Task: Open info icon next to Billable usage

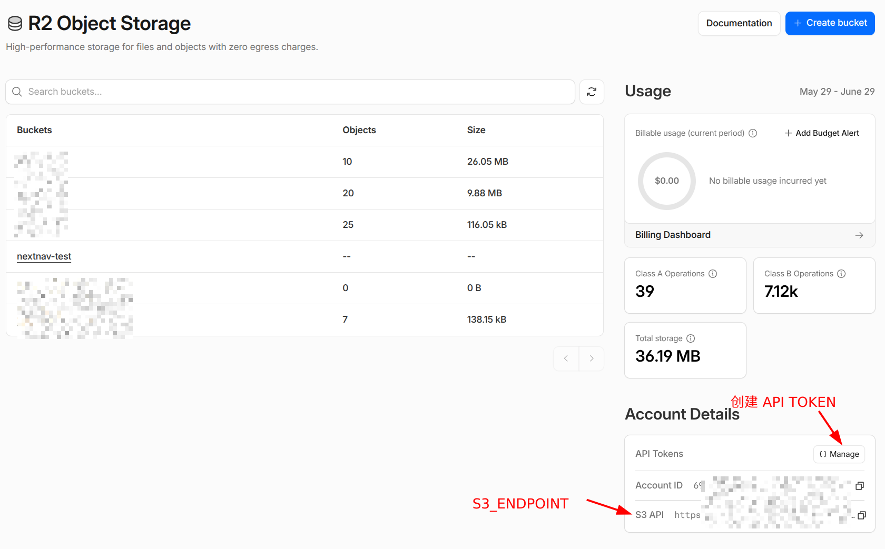Action: [x=753, y=133]
